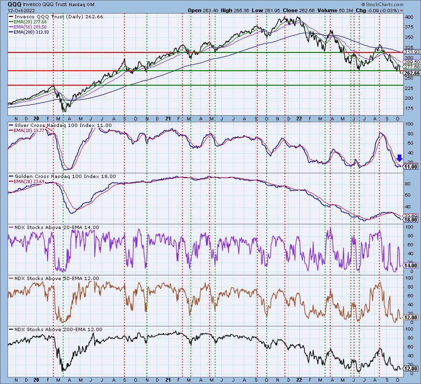Select the Invesco QQQ Trust (Daily) legend entry
Viewport: 421px width, 384px height.
56,17
